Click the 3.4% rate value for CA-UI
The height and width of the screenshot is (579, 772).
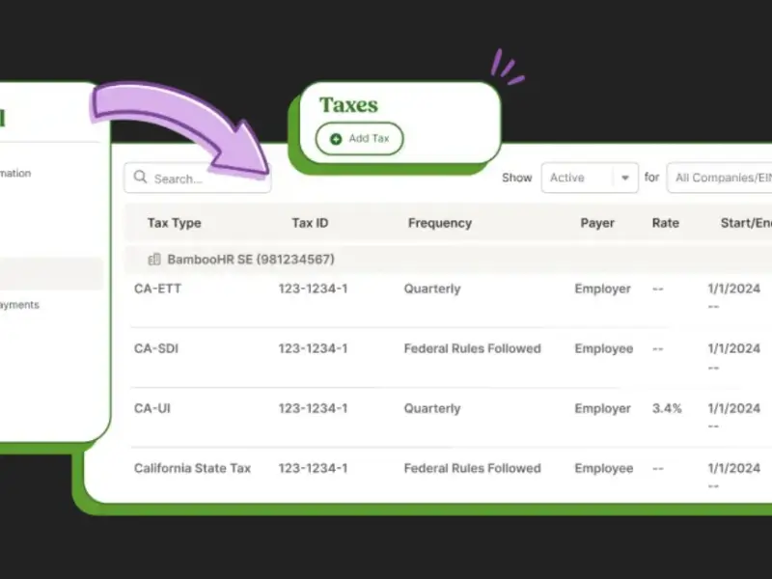[667, 408]
